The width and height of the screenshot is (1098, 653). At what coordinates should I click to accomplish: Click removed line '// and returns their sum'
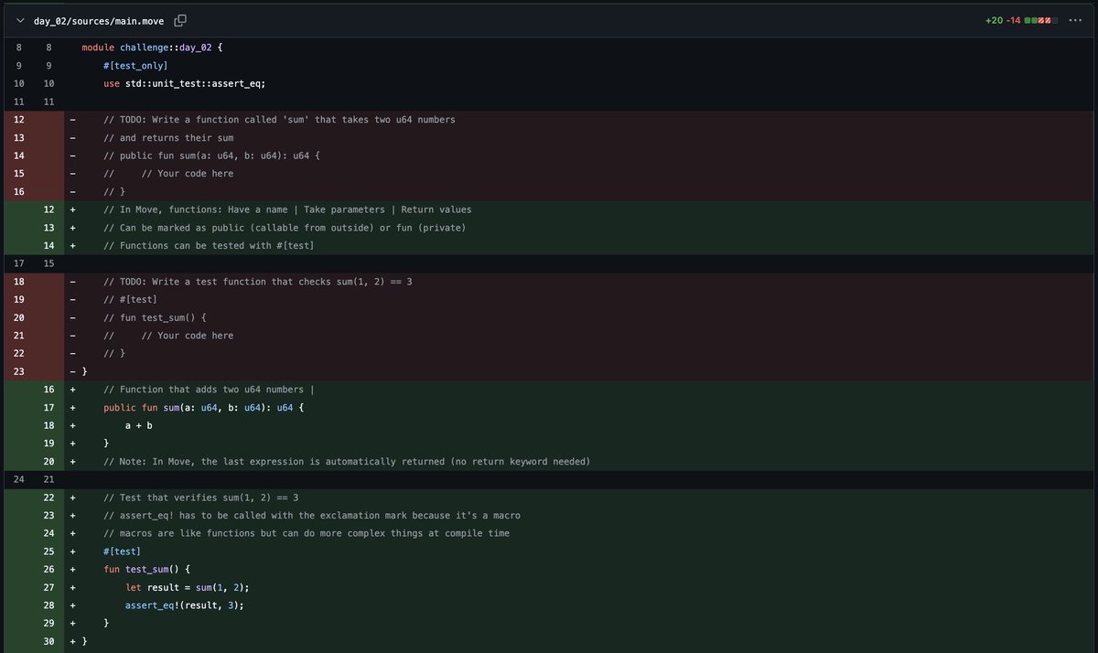[x=168, y=138]
